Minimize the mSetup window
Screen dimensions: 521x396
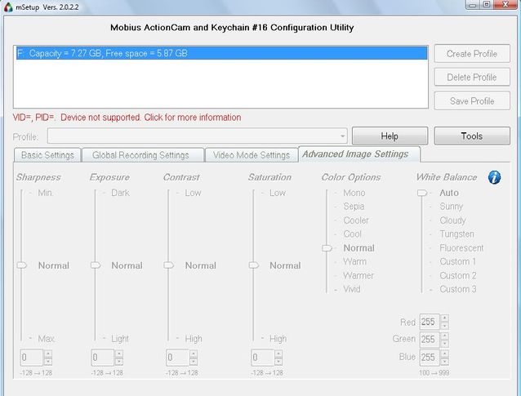[473, 5]
